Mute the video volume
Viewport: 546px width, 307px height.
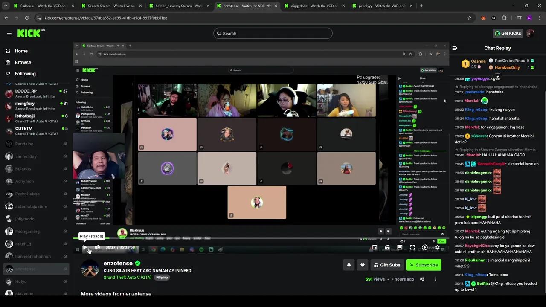(97, 247)
